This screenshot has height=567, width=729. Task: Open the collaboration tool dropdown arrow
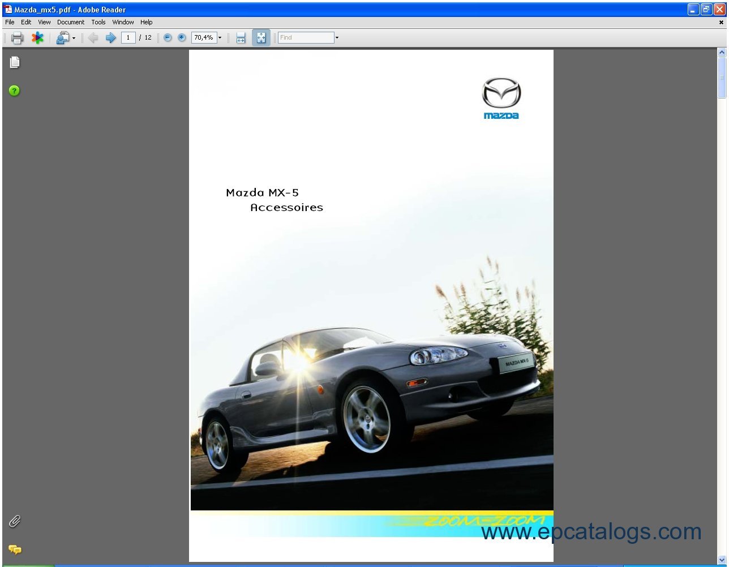point(74,38)
